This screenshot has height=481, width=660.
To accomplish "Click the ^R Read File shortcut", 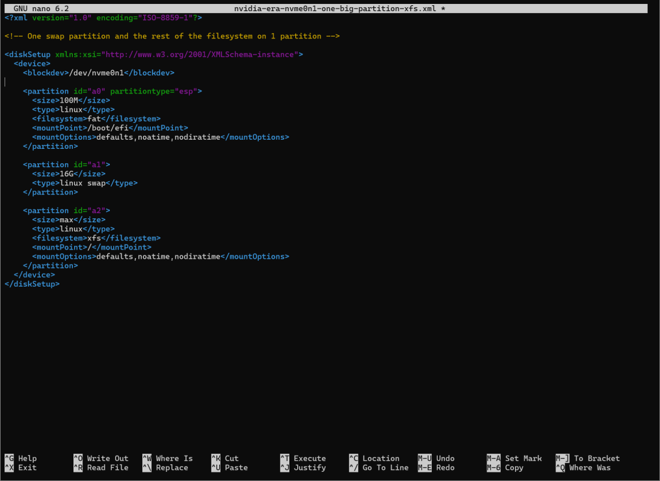I will tap(101, 467).
